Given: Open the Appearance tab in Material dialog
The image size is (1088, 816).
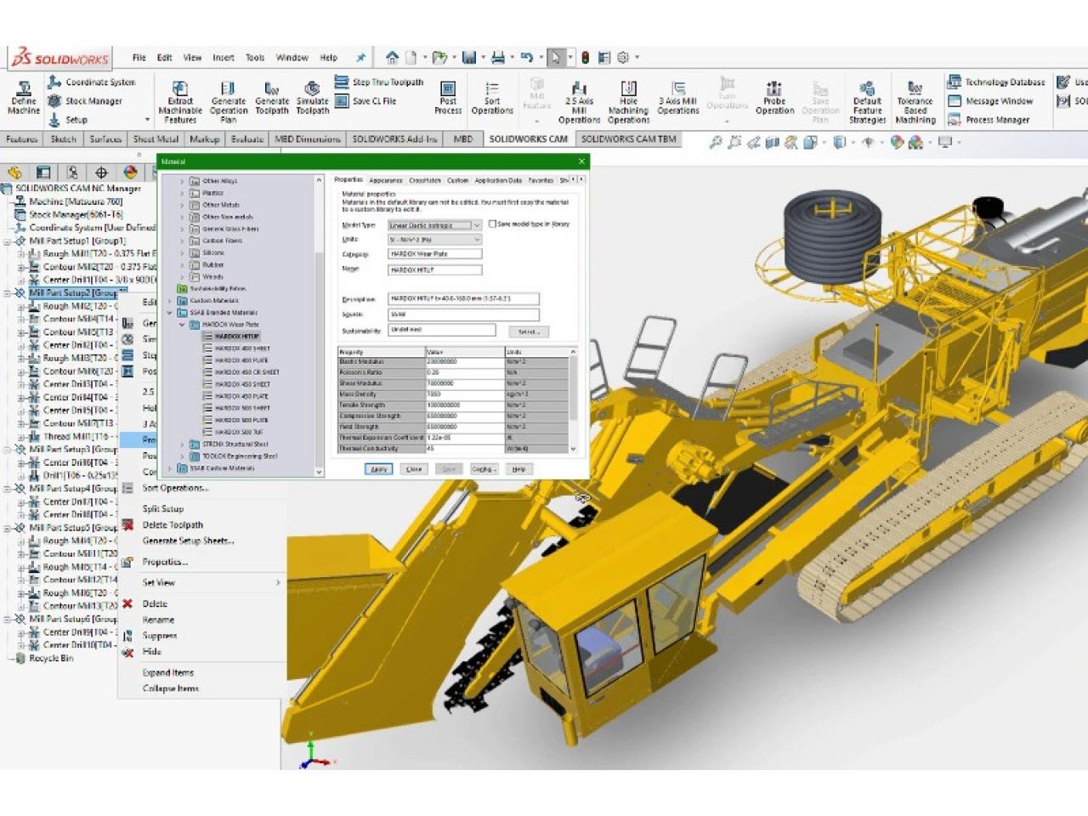Looking at the screenshot, I should click(x=385, y=180).
